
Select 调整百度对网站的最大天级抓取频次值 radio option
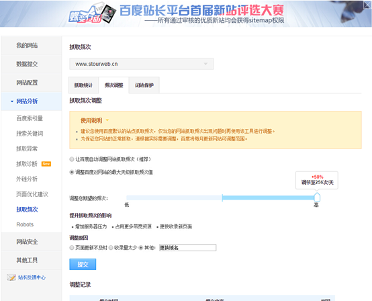[x=72, y=172]
